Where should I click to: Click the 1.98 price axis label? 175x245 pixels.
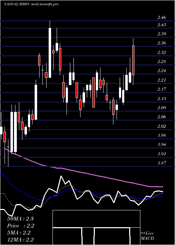pos(162,135)
